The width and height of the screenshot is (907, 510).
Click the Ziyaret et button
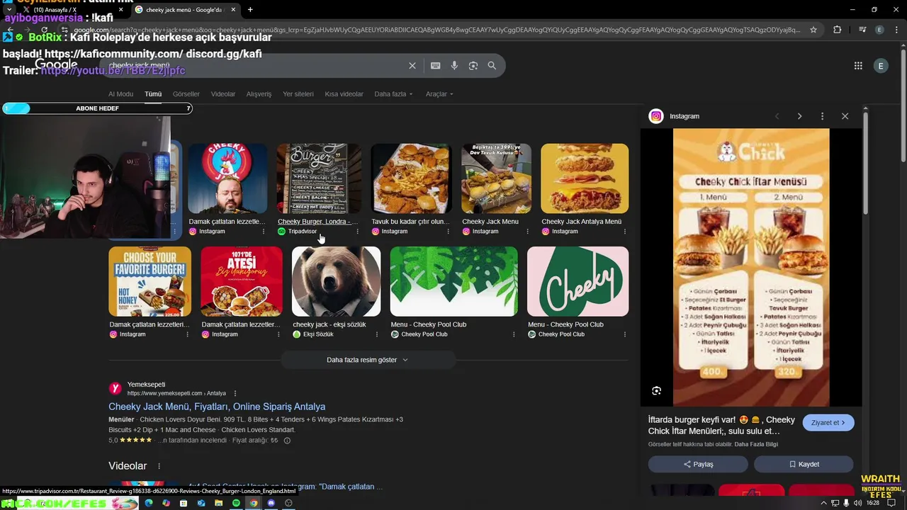tap(828, 423)
